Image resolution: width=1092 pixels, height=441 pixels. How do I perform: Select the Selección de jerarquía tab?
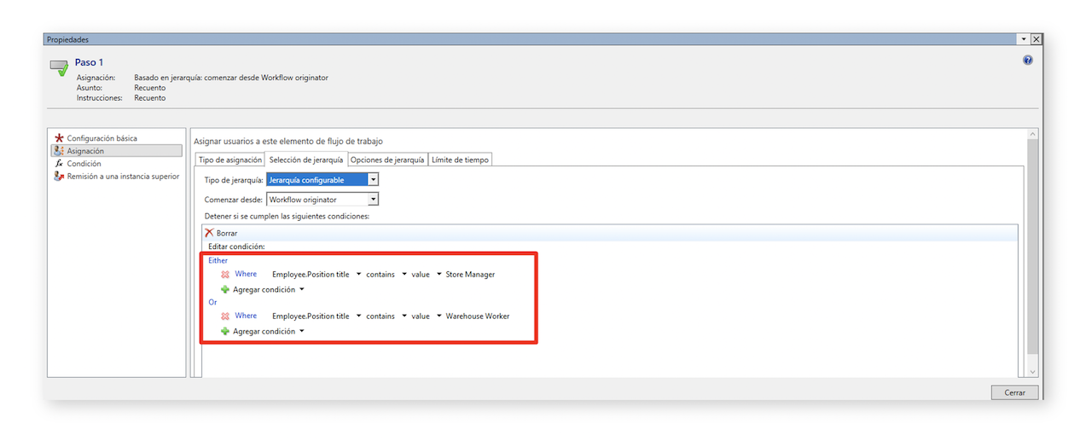tap(306, 160)
